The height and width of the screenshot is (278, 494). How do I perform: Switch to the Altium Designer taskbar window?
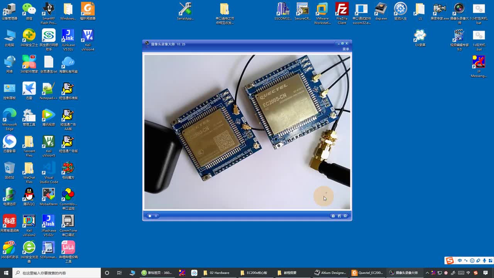(330, 273)
